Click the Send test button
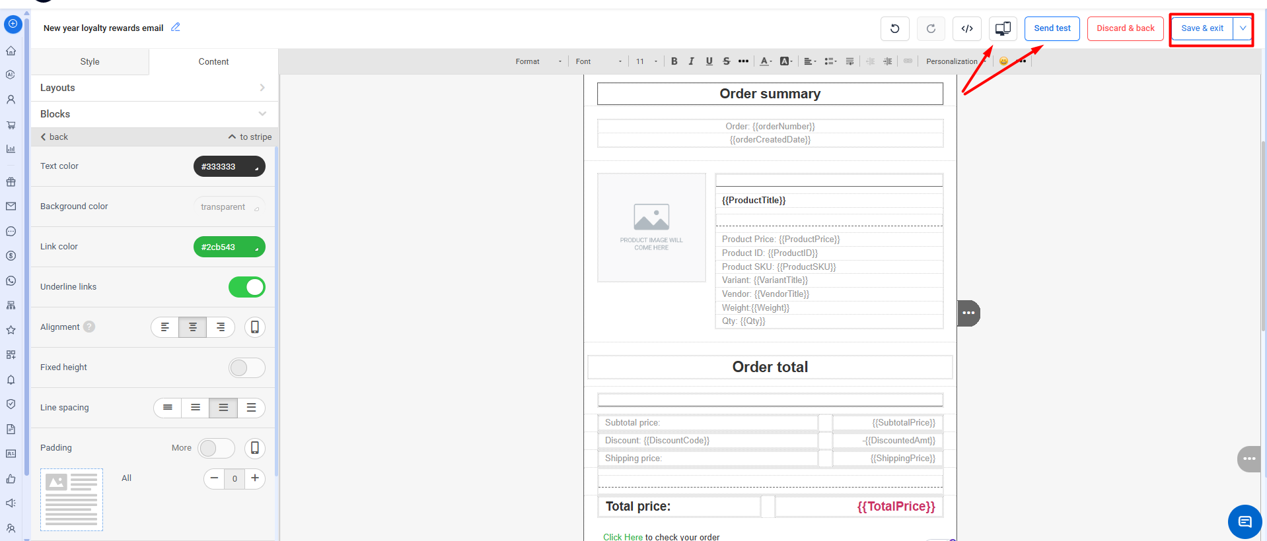 click(x=1052, y=28)
